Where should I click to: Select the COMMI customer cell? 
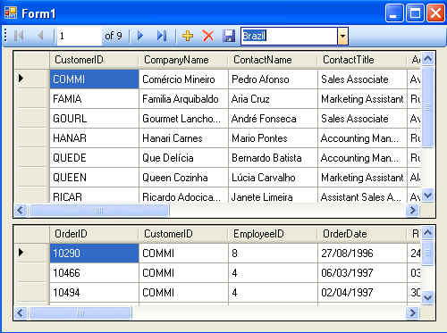[x=94, y=79]
